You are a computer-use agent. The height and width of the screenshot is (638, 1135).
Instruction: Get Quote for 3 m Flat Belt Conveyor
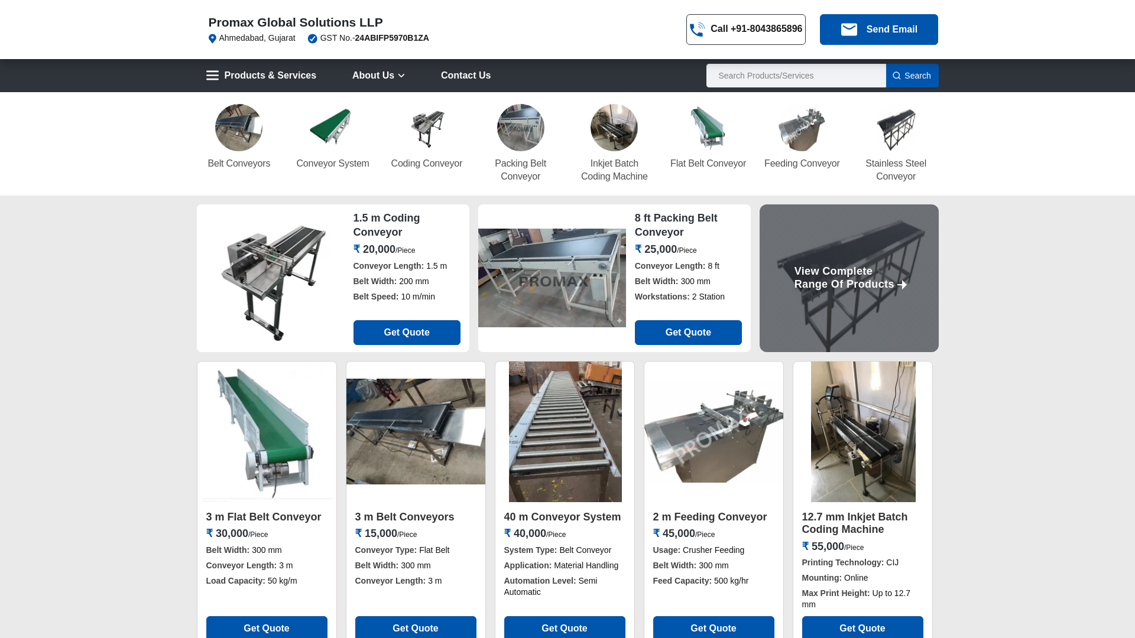point(267,627)
